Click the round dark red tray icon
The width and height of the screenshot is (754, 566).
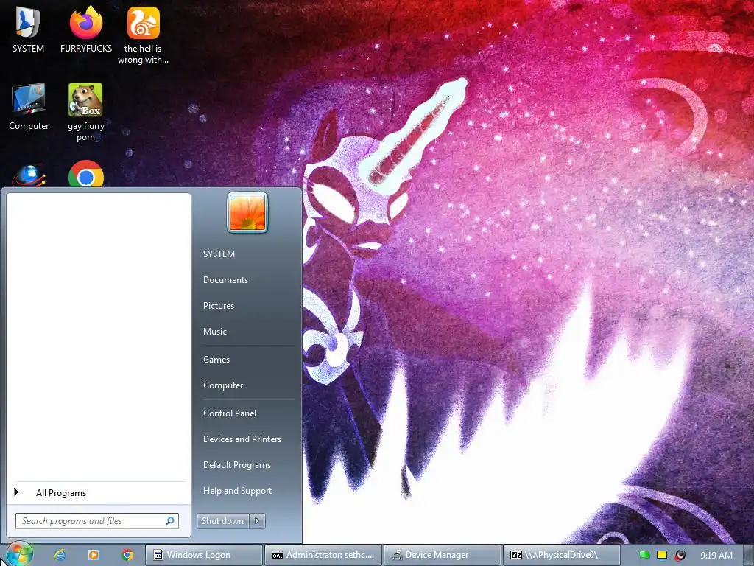pos(680,556)
